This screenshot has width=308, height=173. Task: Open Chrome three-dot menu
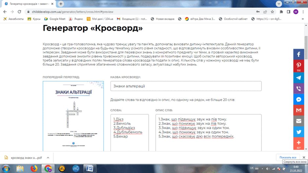[303, 12]
